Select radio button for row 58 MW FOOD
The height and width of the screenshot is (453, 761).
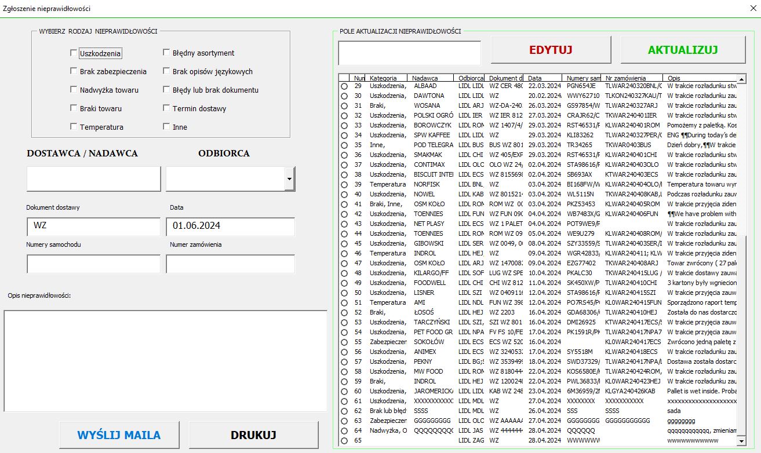pyautogui.click(x=344, y=372)
